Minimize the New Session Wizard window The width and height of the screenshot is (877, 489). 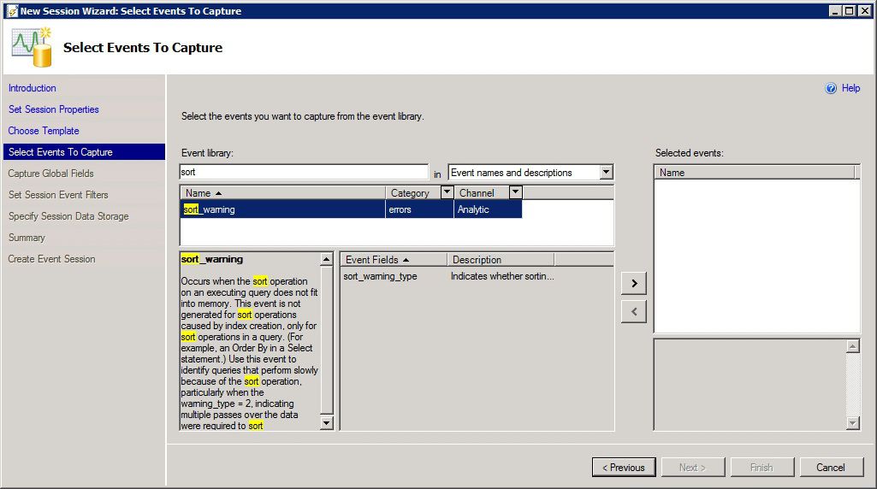tap(835, 11)
